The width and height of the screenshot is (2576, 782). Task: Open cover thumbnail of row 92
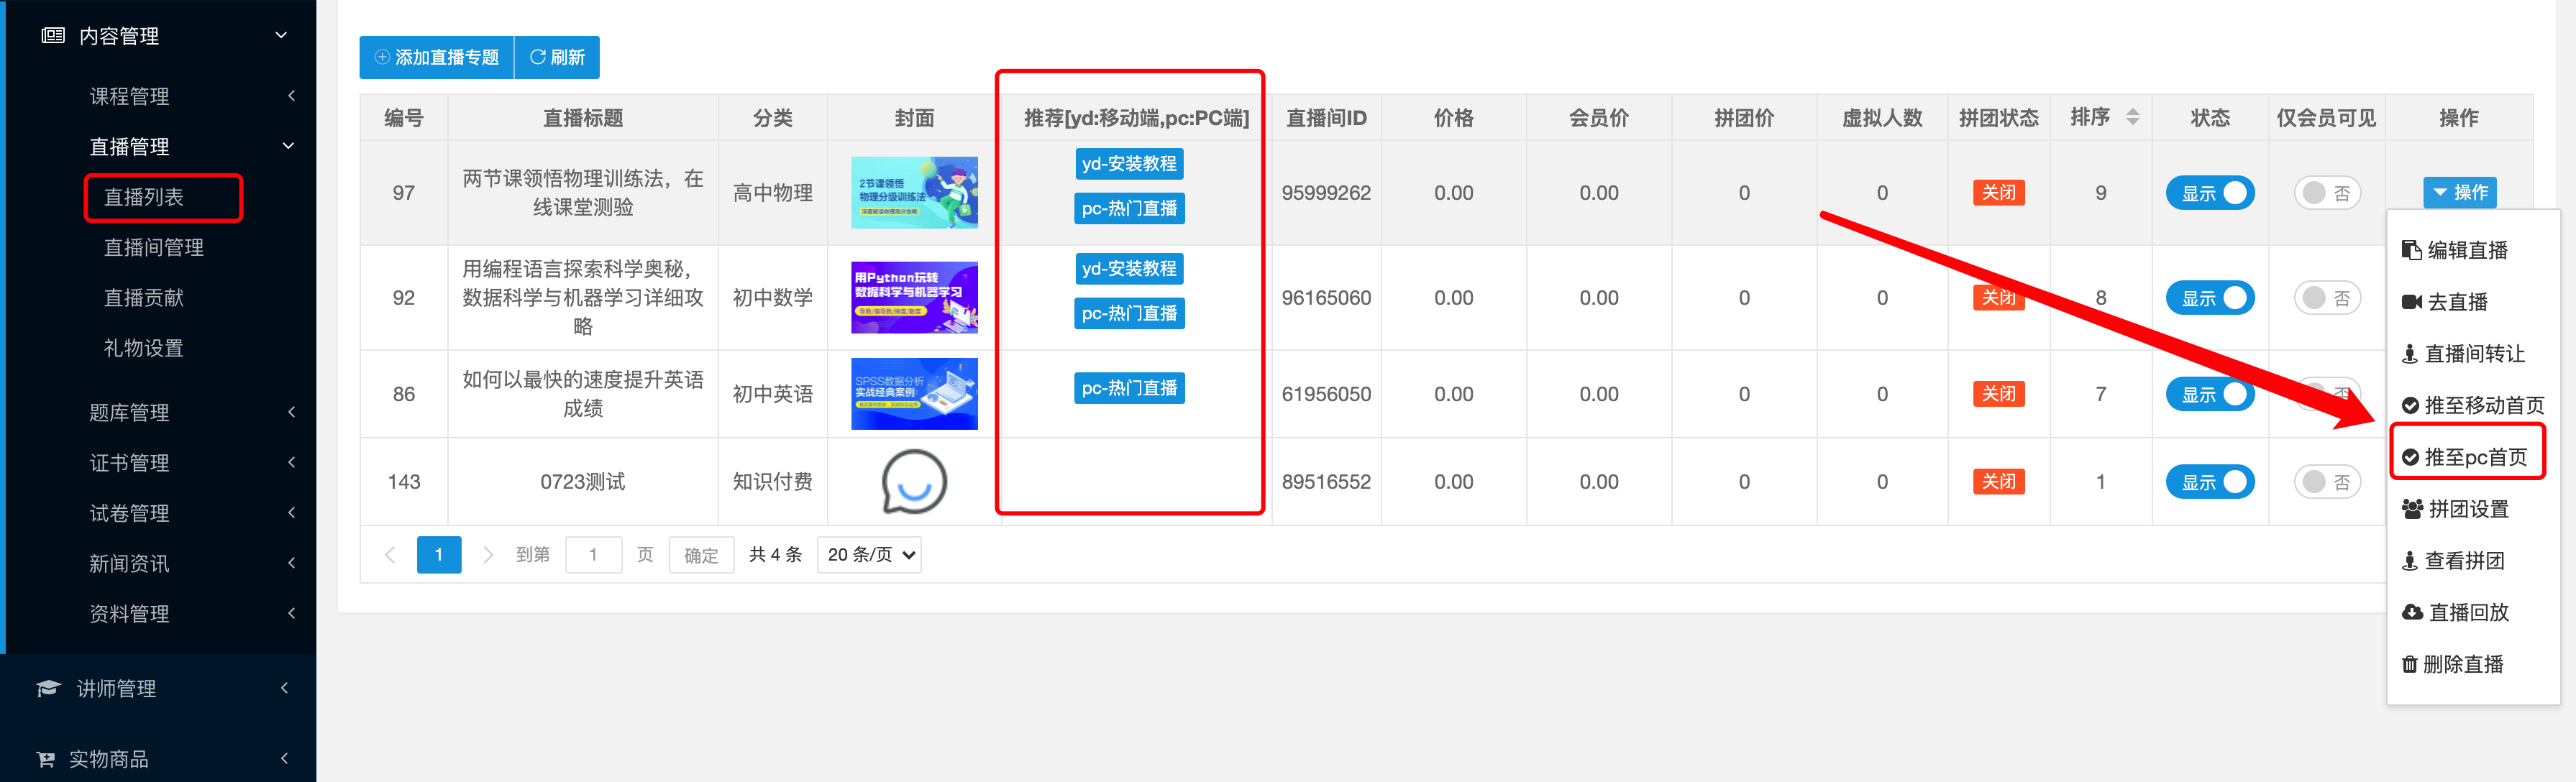[914, 297]
